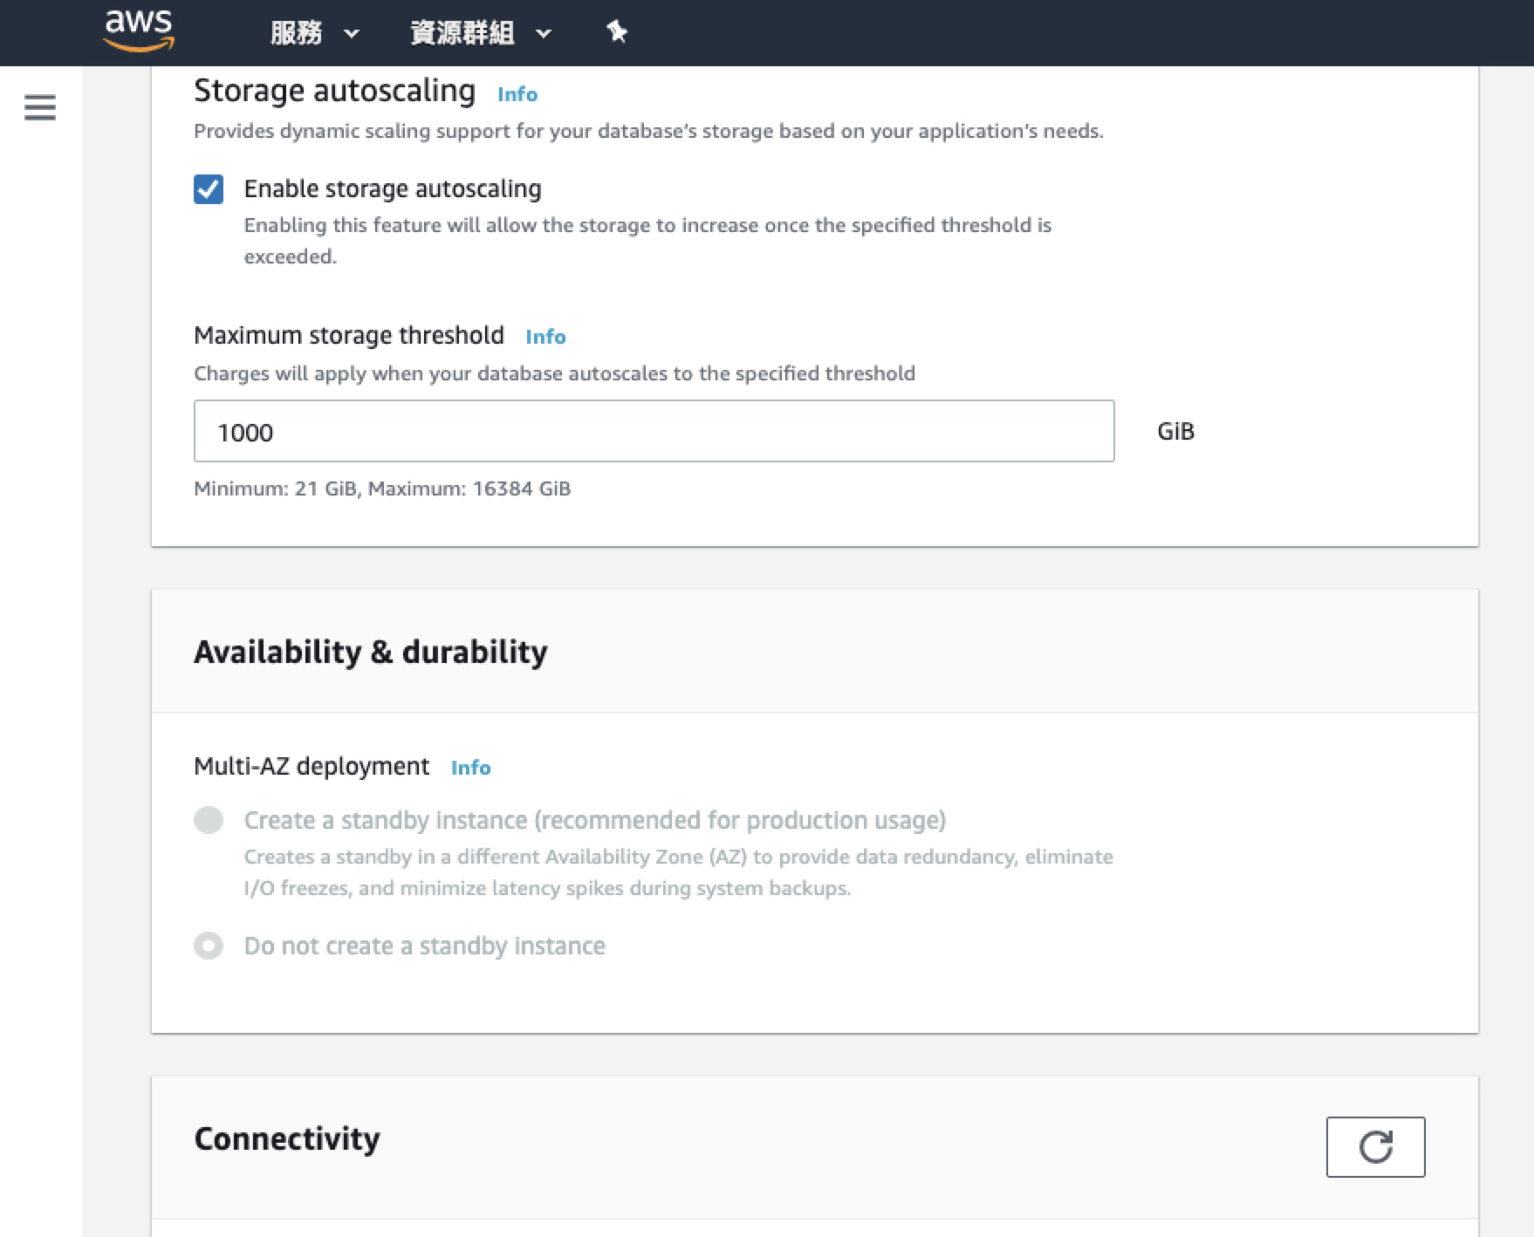Expand the chevron next to 服務
This screenshot has height=1237, width=1534.
click(x=352, y=34)
